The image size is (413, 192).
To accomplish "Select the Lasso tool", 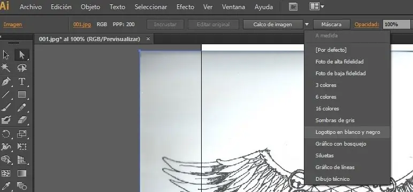I will pos(22,68).
